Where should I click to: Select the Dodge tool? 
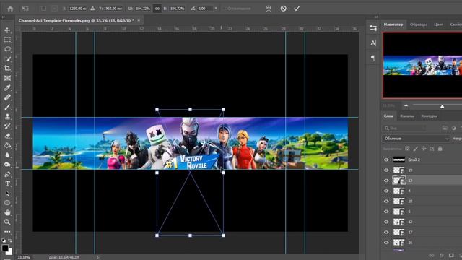point(7,165)
